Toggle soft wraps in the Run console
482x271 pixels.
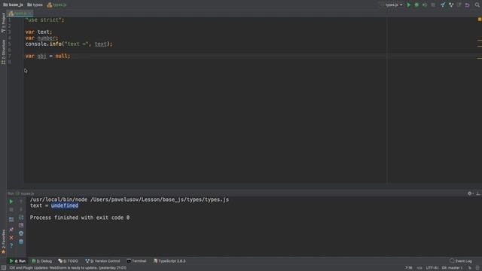pos(21,218)
